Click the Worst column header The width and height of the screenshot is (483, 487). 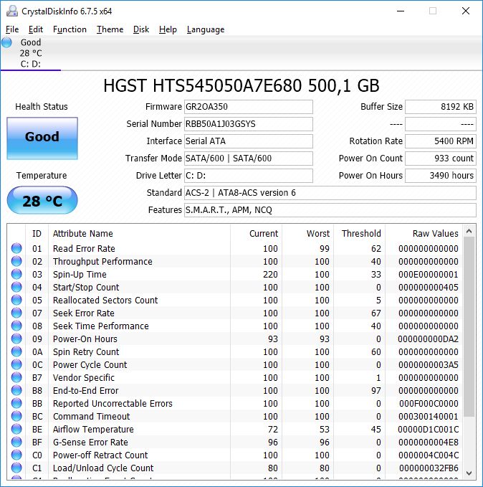point(307,233)
